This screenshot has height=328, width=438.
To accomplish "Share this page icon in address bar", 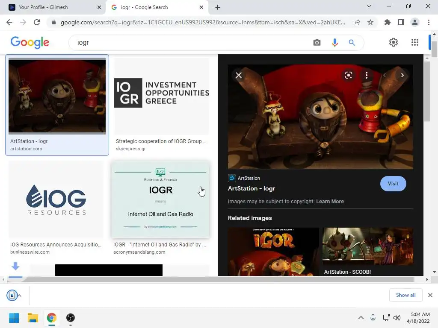I will tap(357, 22).
